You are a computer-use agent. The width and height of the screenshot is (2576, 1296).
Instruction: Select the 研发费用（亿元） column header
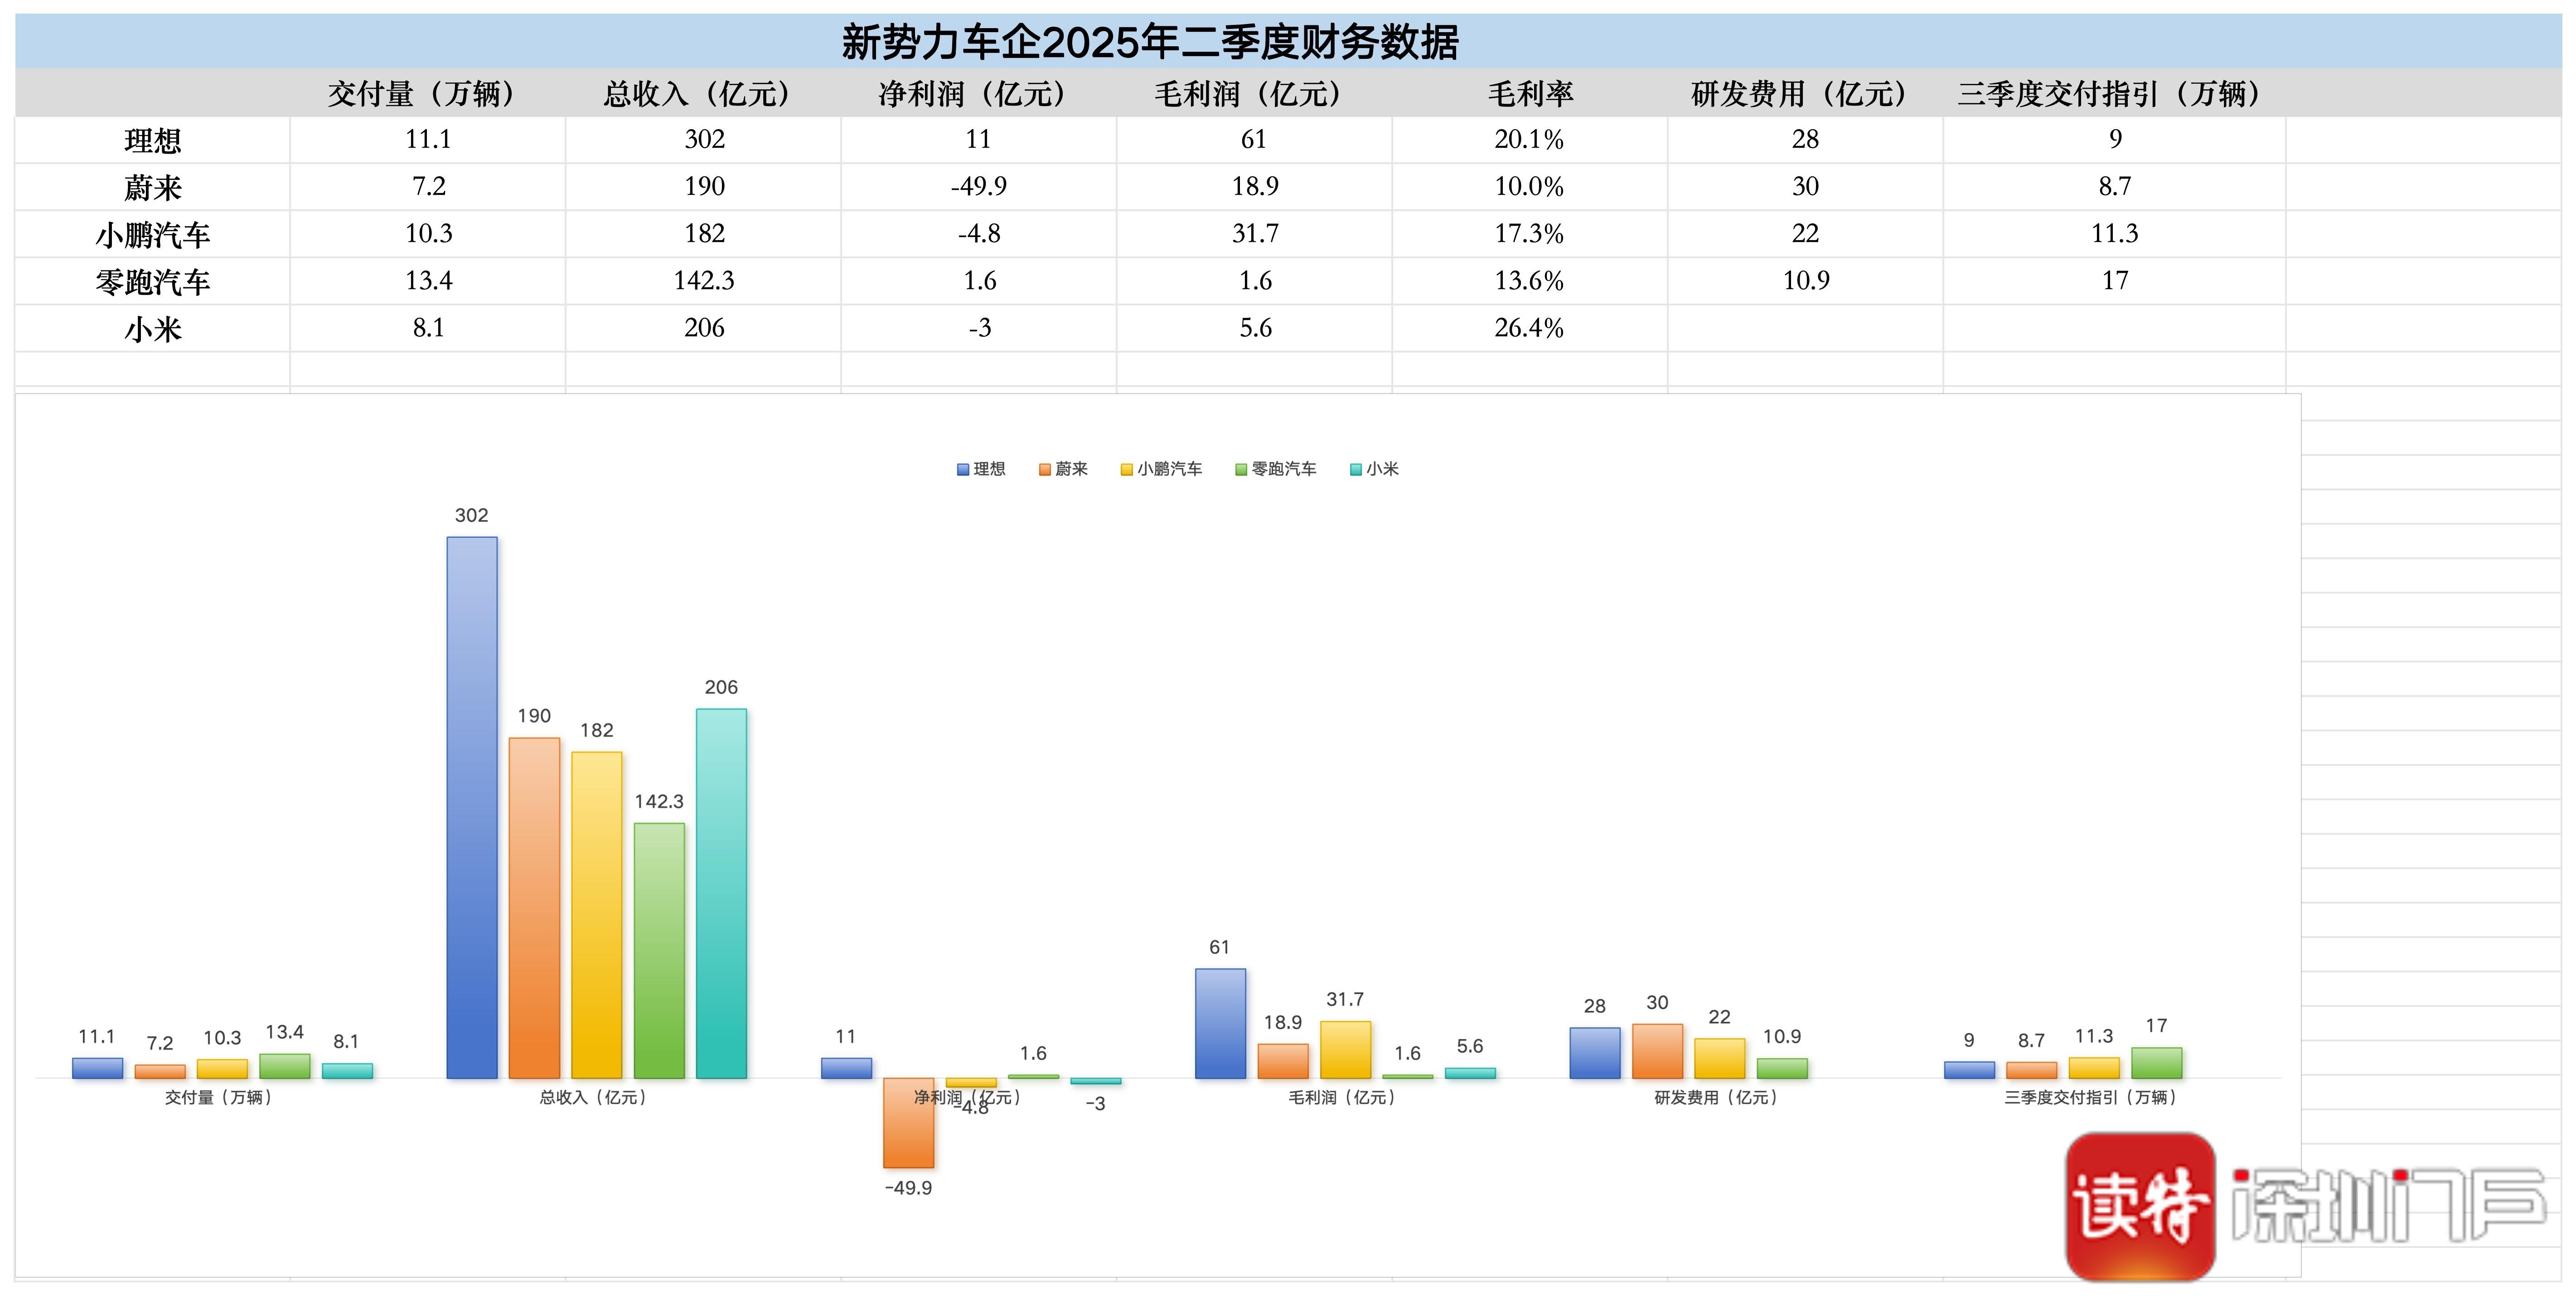(1805, 93)
